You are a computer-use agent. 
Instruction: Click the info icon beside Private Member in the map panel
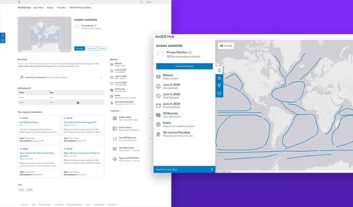pos(190,52)
